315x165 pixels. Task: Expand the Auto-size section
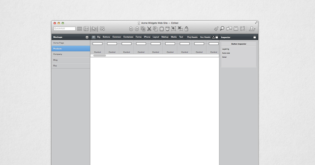(226, 53)
